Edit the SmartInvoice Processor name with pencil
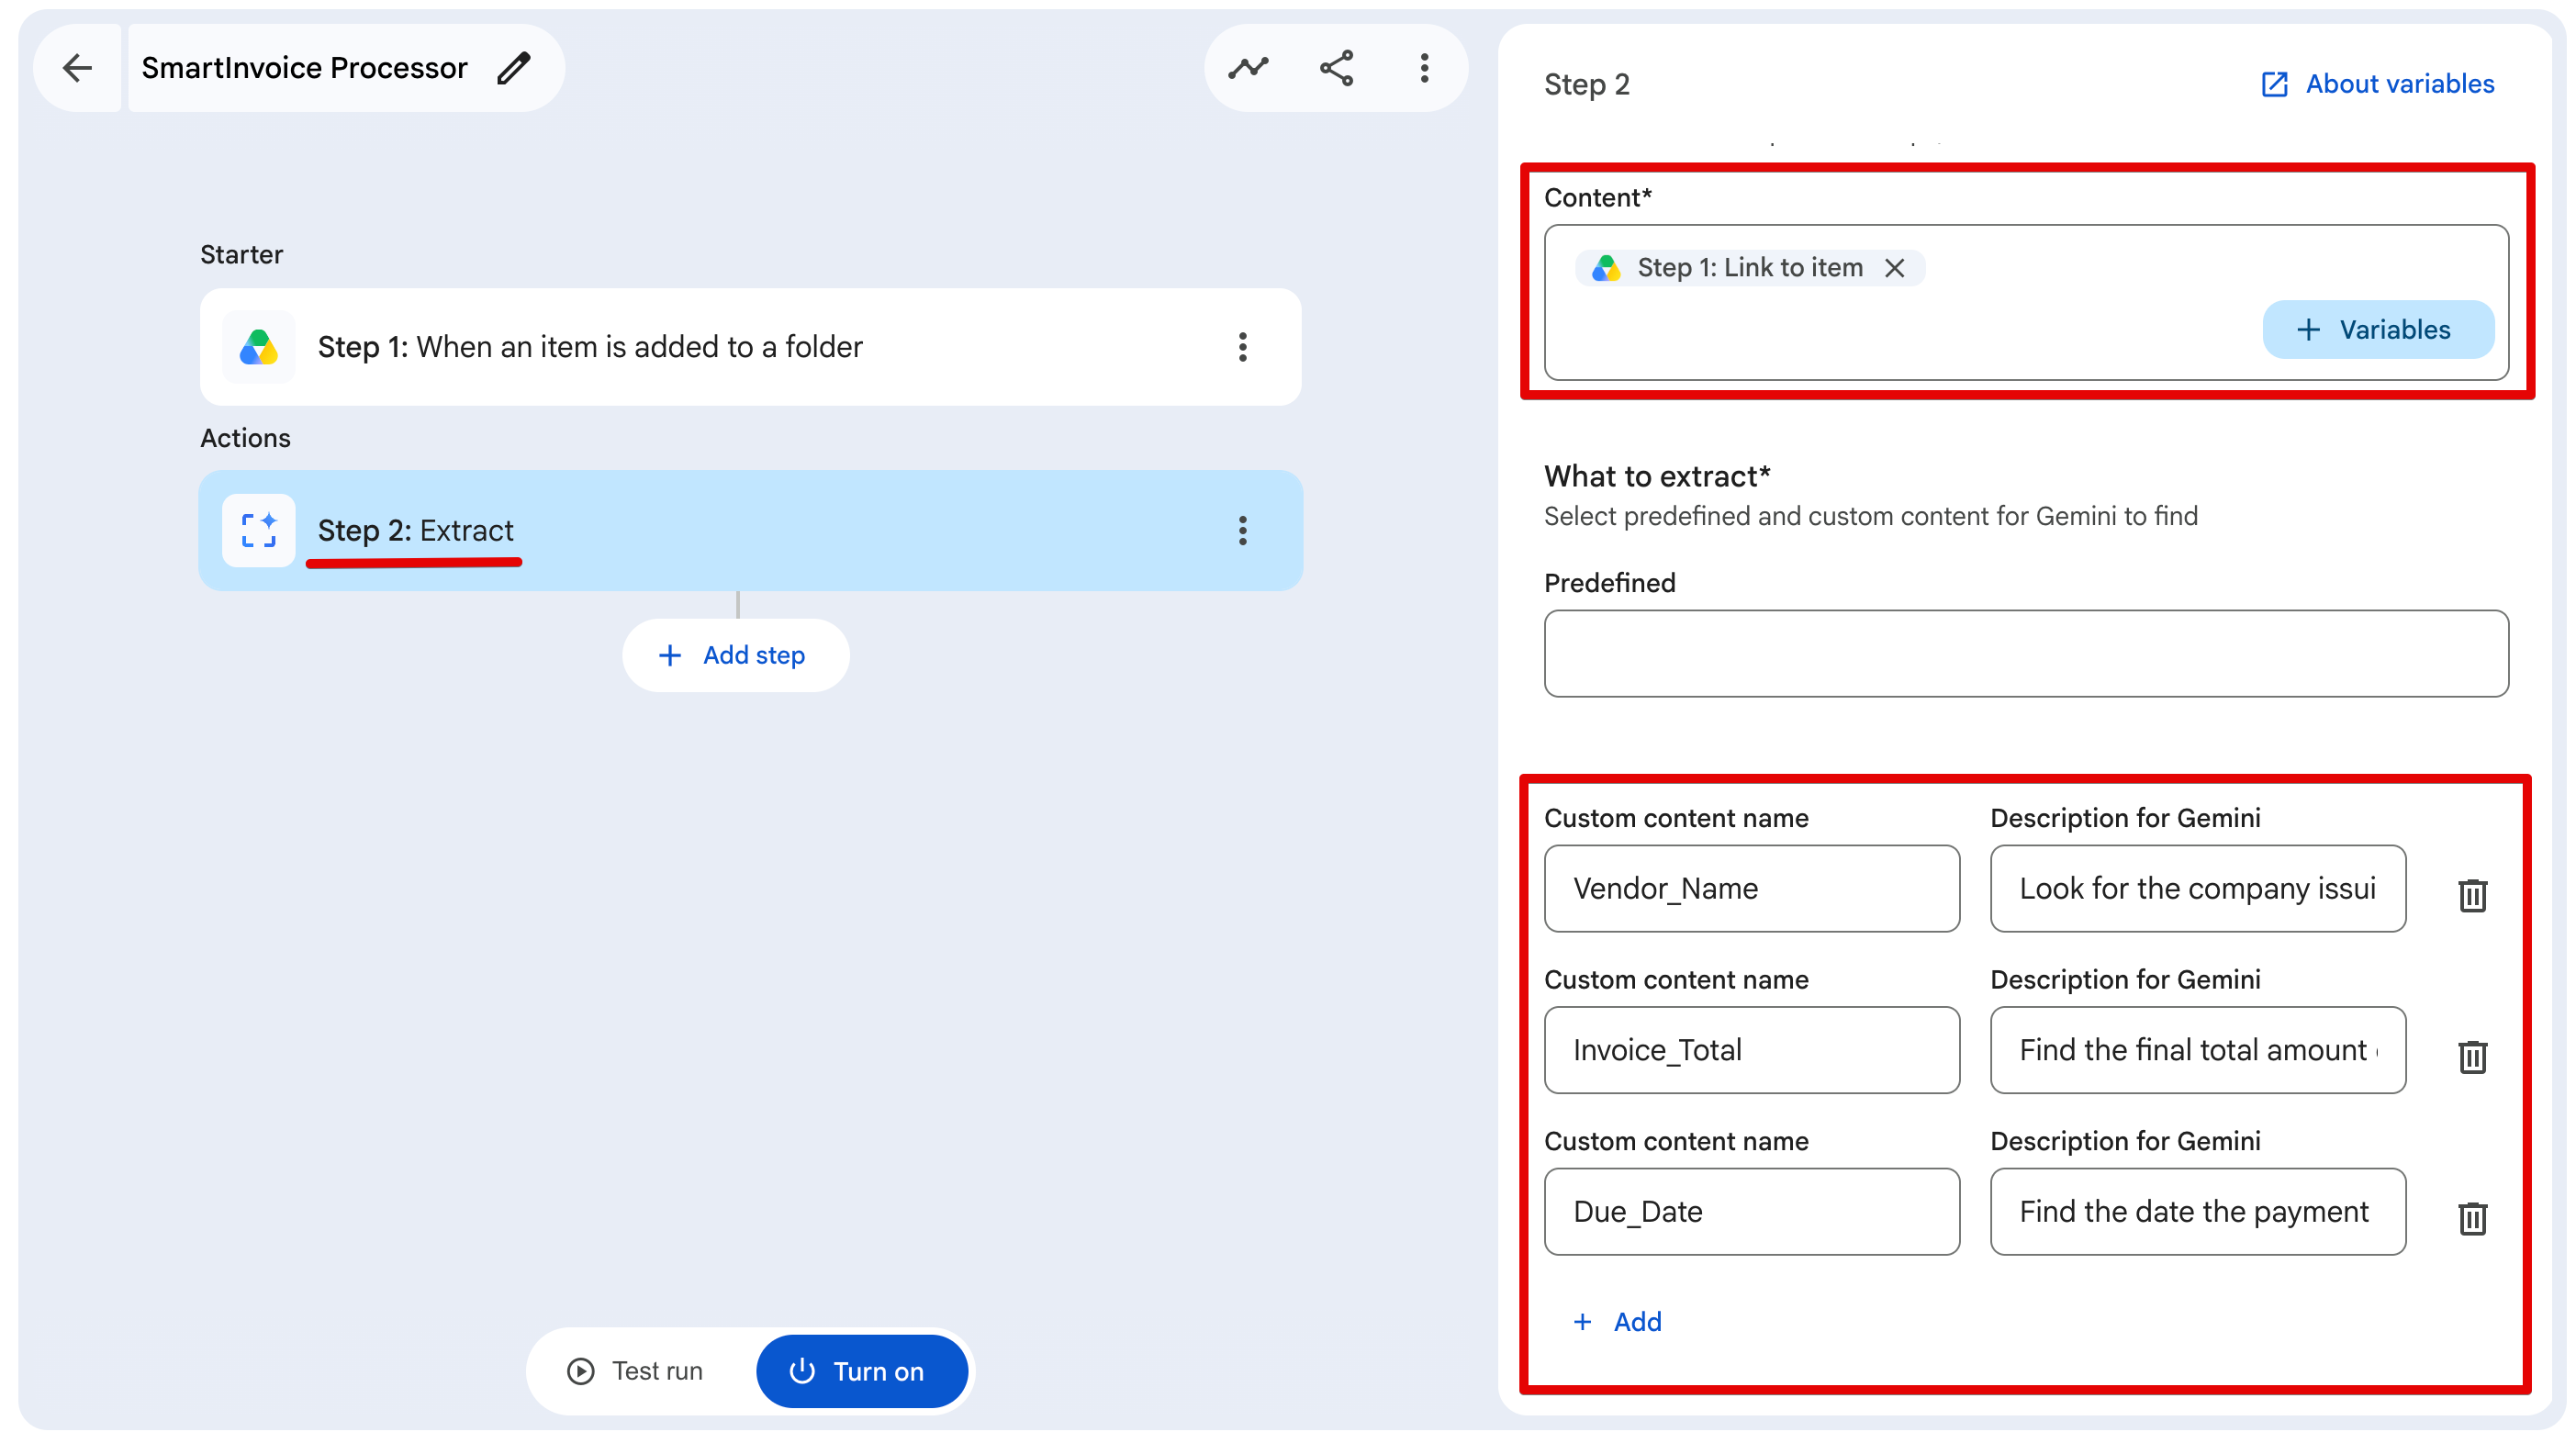This screenshot has height=1443, width=2576. tap(514, 68)
